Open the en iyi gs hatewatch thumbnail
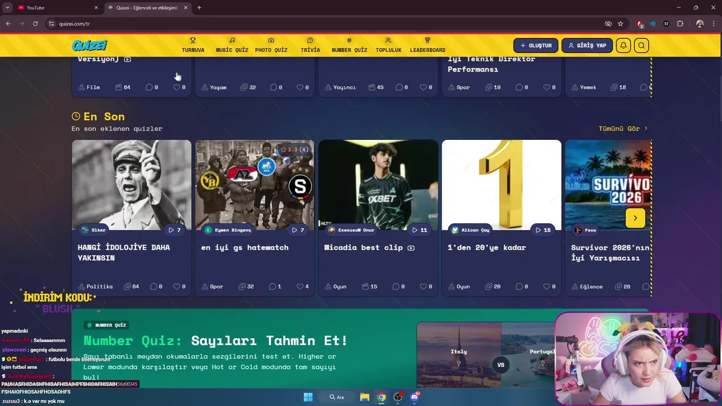The image size is (722, 406). (x=255, y=185)
